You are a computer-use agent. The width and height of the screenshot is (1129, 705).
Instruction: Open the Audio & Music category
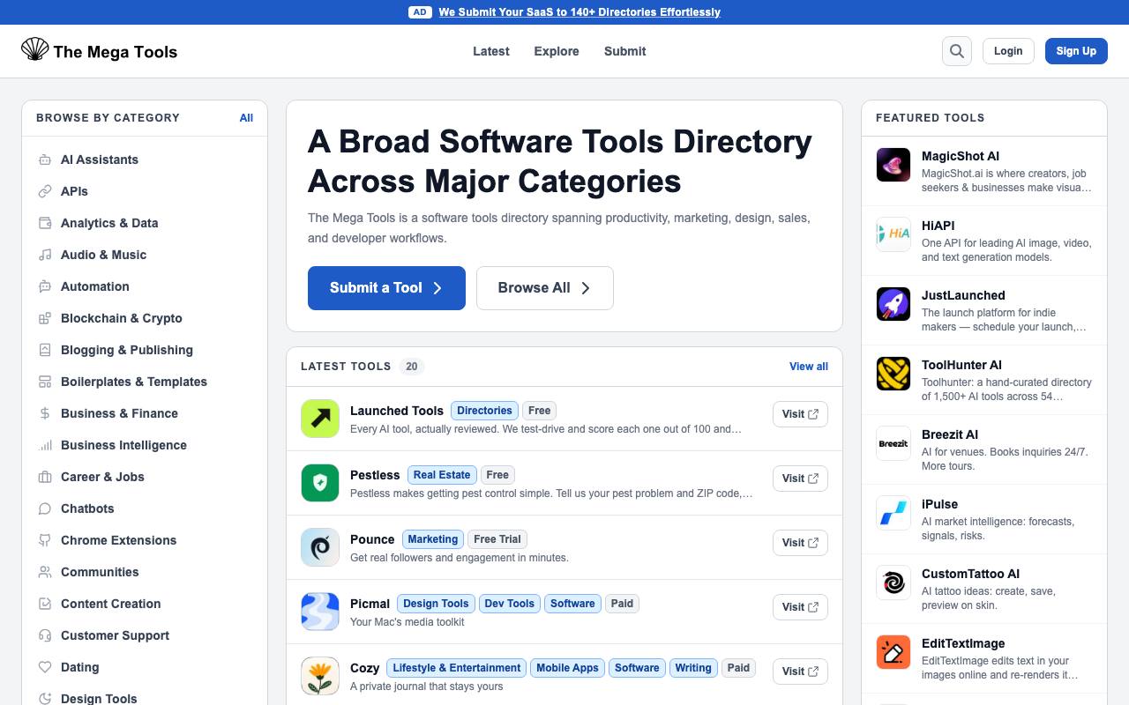point(145,255)
